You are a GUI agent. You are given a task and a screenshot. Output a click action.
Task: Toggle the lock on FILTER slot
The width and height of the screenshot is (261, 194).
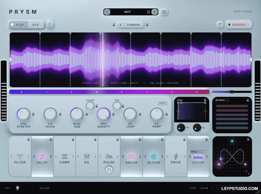[29, 140]
